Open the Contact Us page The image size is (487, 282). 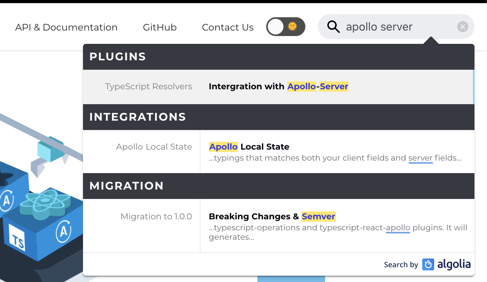pyautogui.click(x=227, y=27)
